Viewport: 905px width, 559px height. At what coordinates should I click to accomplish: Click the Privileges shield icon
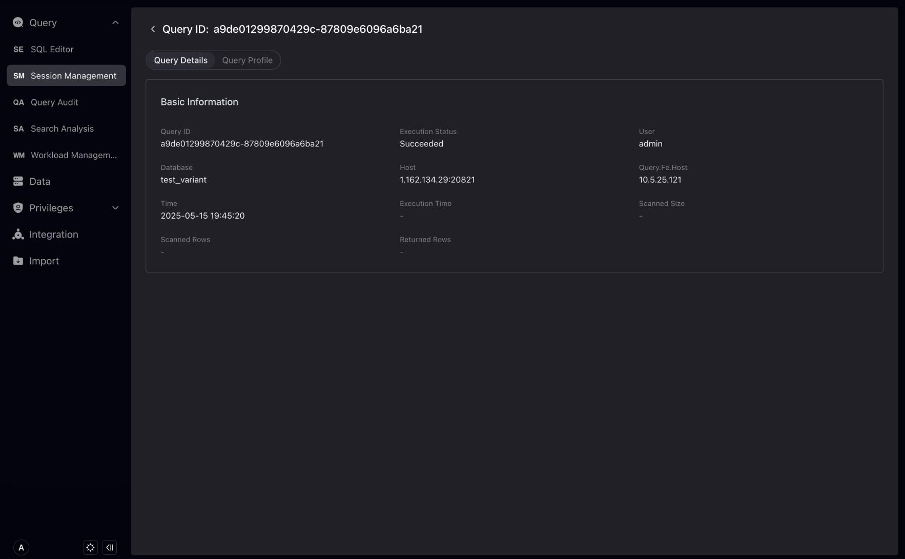(x=18, y=208)
